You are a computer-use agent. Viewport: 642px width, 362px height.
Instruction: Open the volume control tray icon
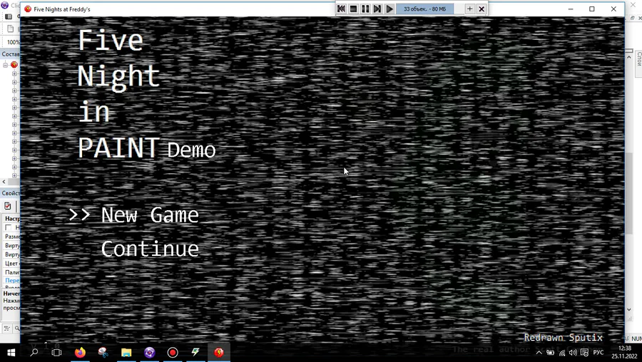tap(573, 353)
